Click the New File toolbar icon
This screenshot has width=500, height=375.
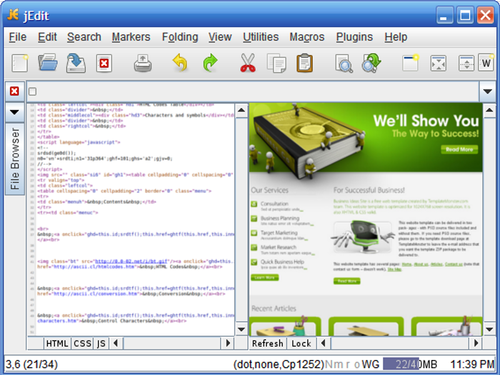pyautogui.click(x=20, y=63)
